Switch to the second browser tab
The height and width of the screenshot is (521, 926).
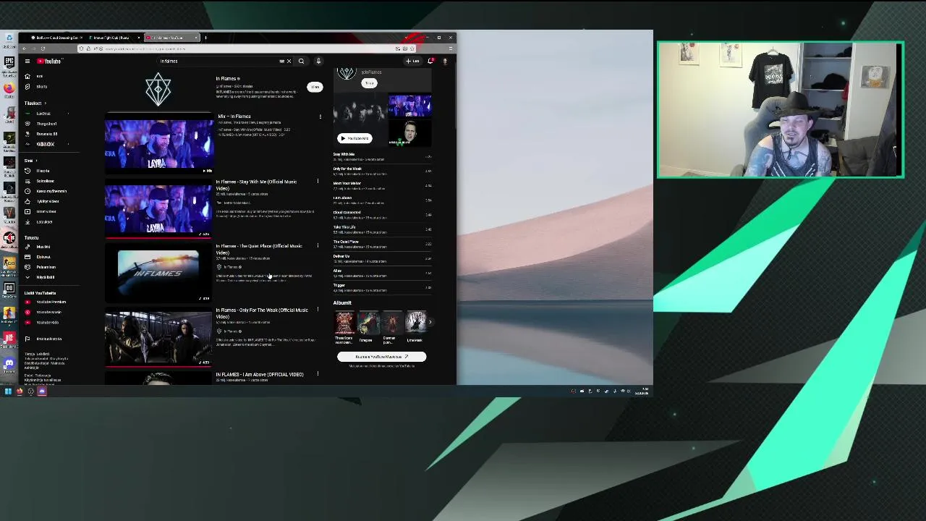coord(112,38)
